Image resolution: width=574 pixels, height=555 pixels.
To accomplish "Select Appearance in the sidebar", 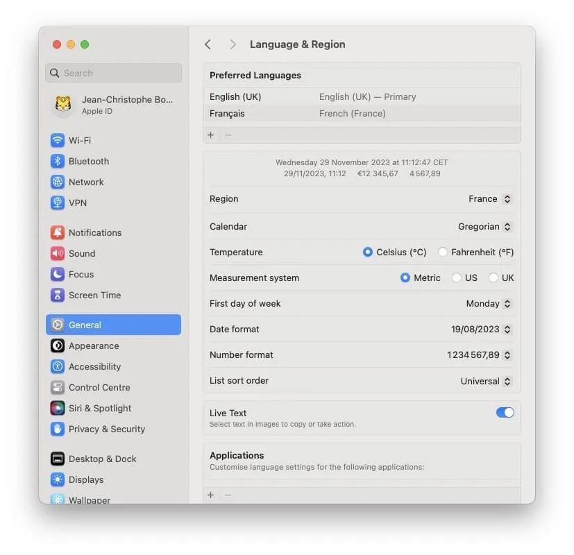I will pos(94,345).
